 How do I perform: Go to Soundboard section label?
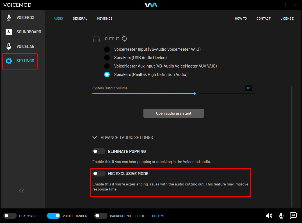pyautogui.click(x=29, y=32)
